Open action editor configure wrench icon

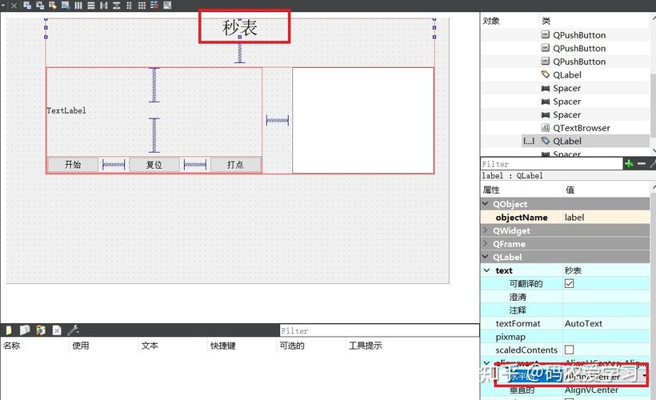(74, 330)
